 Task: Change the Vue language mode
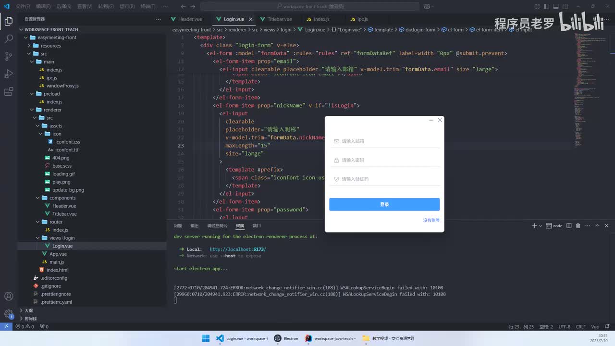(595, 326)
